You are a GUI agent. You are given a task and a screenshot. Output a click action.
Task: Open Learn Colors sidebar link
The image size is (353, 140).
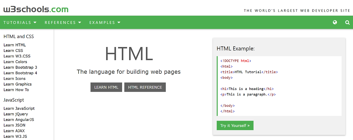15,62
